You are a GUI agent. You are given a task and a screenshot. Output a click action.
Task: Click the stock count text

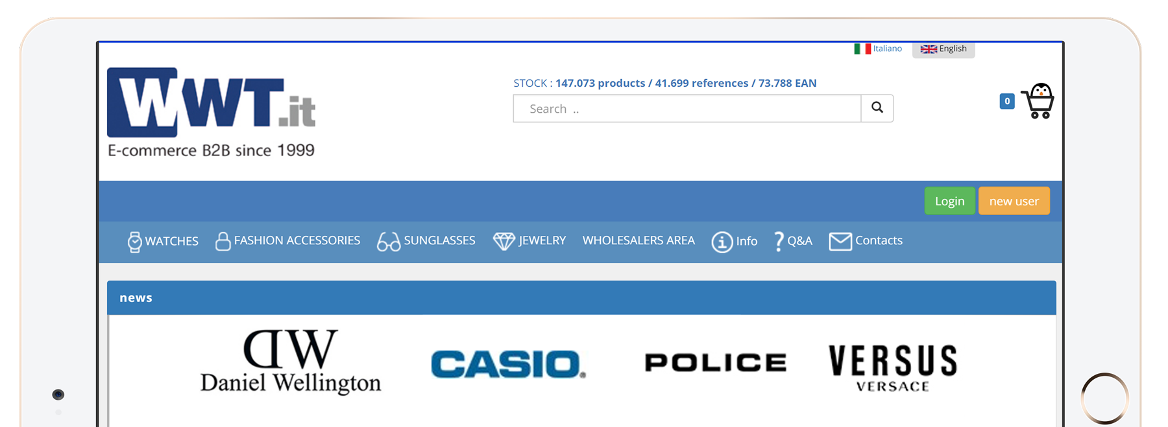pyautogui.click(x=665, y=83)
